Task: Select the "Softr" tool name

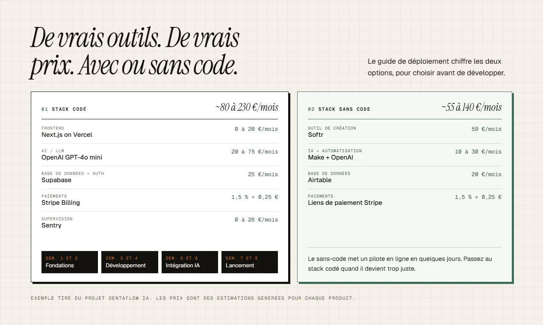Action: click(316, 135)
